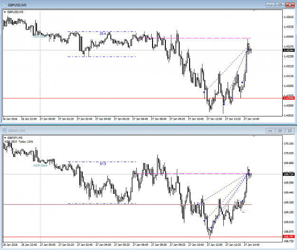Click the 168.730 price axis label
The height and width of the screenshot is (250, 297).
288,241
